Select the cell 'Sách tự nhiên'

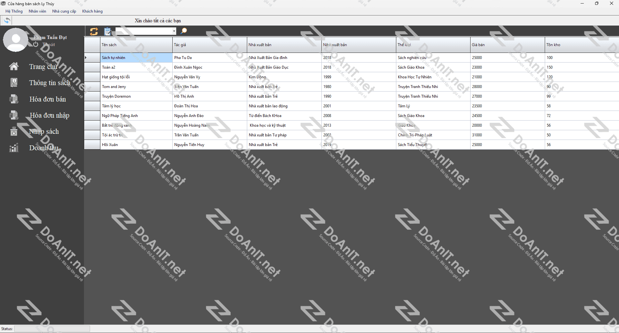136,58
